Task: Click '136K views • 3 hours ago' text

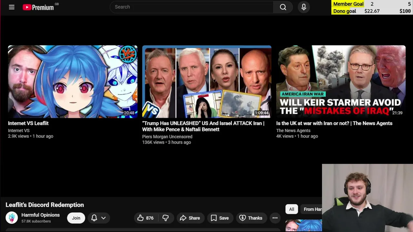Action: (166, 142)
